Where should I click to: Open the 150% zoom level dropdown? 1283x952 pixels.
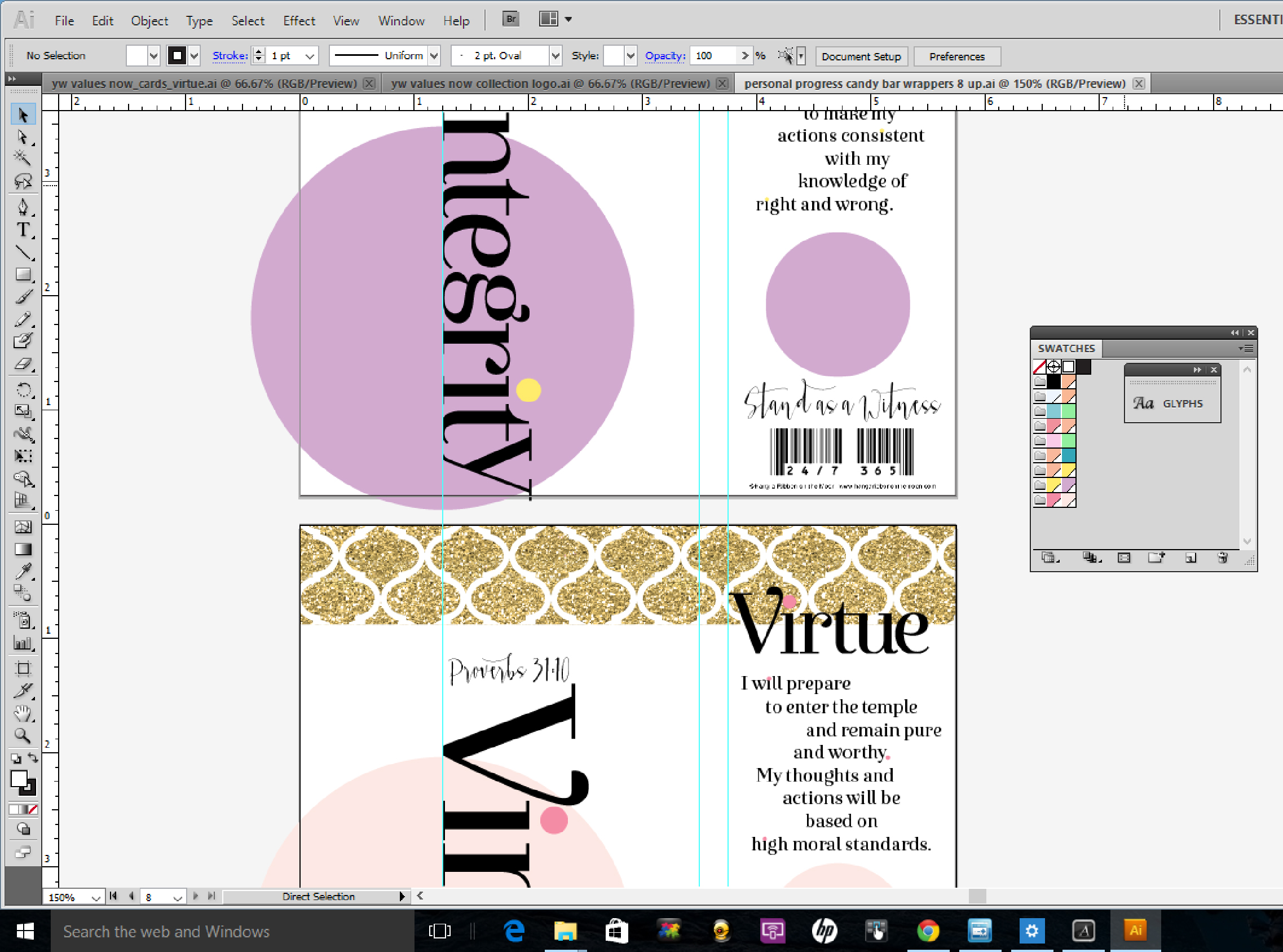click(96, 897)
